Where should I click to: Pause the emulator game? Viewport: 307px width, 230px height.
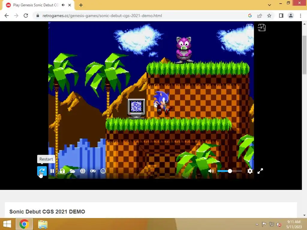(52, 171)
